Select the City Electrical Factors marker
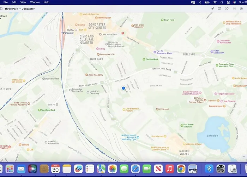 (x=124, y=109)
